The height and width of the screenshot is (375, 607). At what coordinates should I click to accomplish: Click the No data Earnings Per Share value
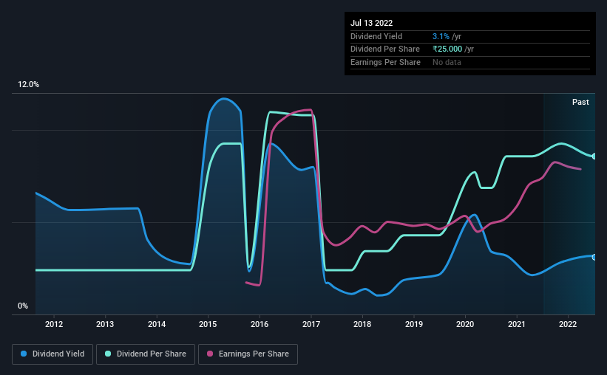point(447,62)
